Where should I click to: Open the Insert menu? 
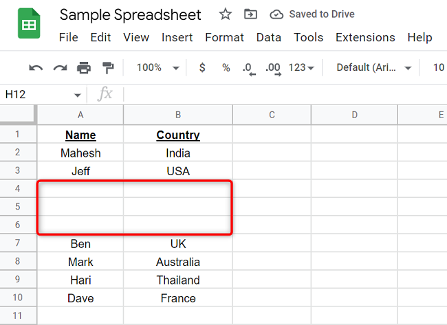point(177,37)
